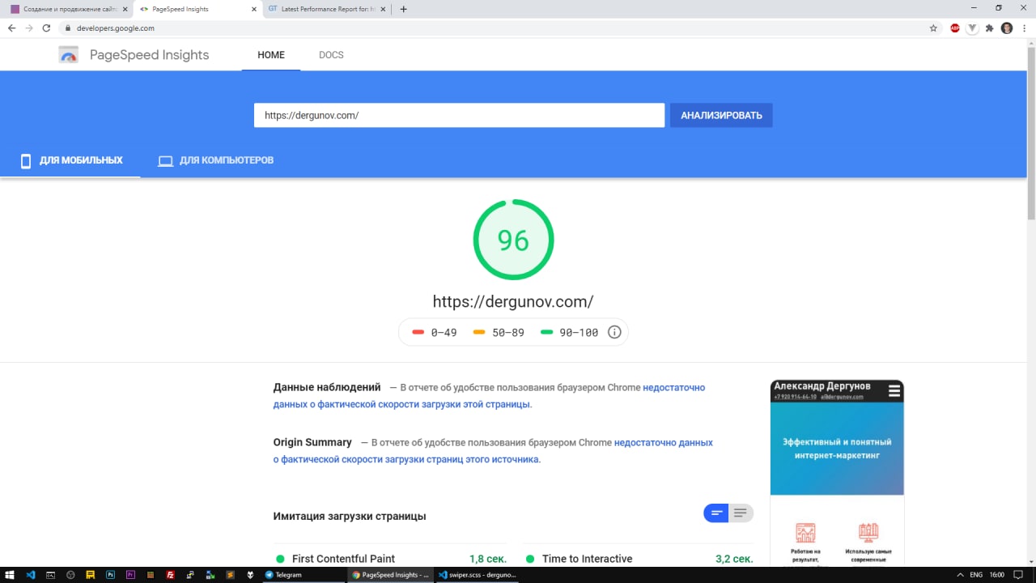Viewport: 1036px width, 583px height.
Task: Close the Latest Performance Report tab
Action: [x=384, y=9]
